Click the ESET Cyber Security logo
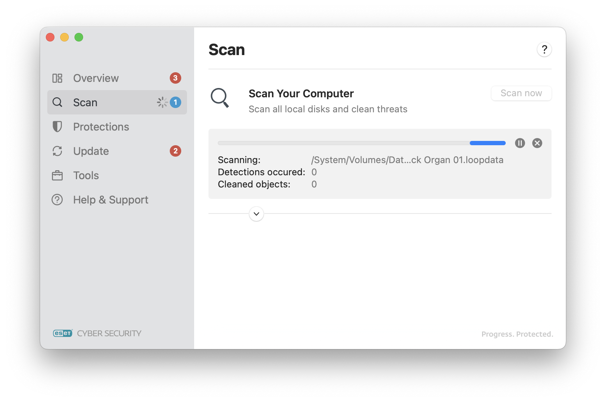 click(97, 333)
